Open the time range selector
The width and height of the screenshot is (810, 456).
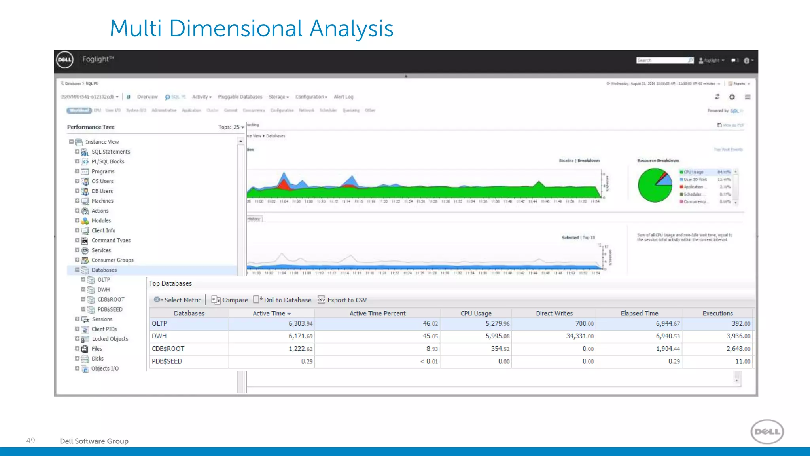point(663,84)
